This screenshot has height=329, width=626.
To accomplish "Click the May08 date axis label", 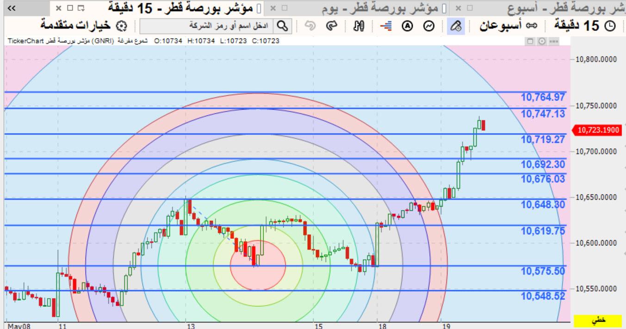I will [x=19, y=326].
